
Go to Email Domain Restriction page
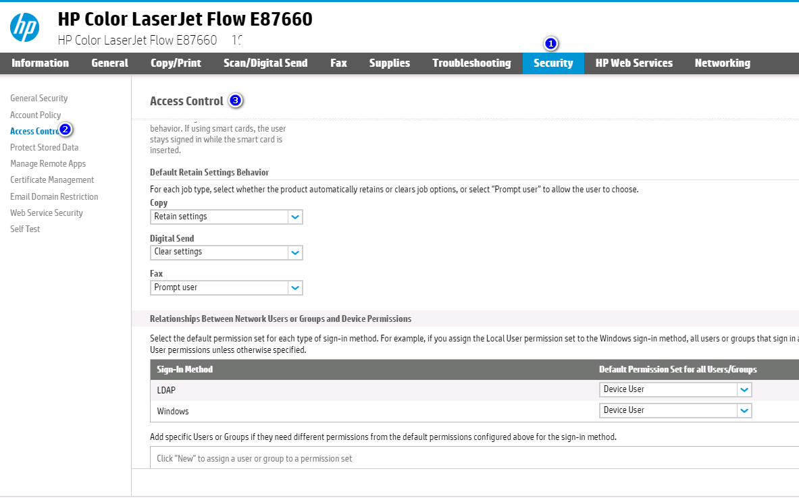point(54,196)
